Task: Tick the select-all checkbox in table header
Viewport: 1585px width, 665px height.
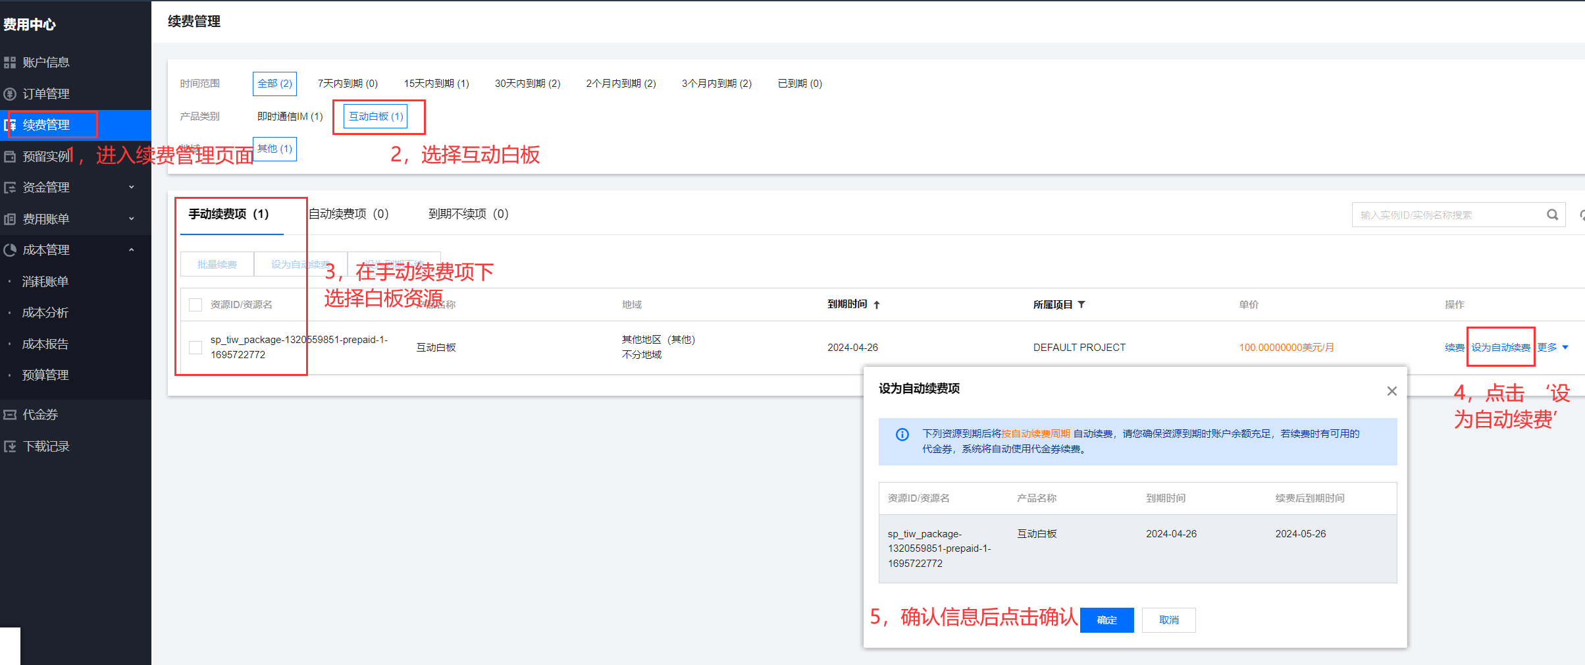Action: [195, 305]
